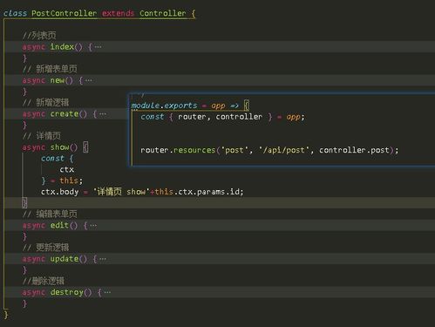This screenshot has height=327, width=435.
Task: Click the async keyword before destroy()
Action: pyautogui.click(x=34, y=292)
